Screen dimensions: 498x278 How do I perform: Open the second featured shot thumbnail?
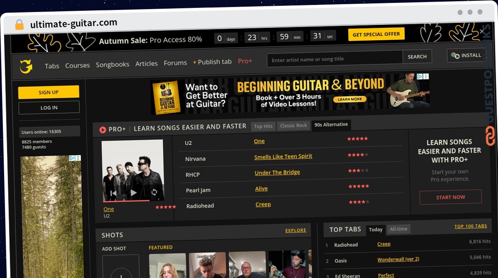coord(207,265)
